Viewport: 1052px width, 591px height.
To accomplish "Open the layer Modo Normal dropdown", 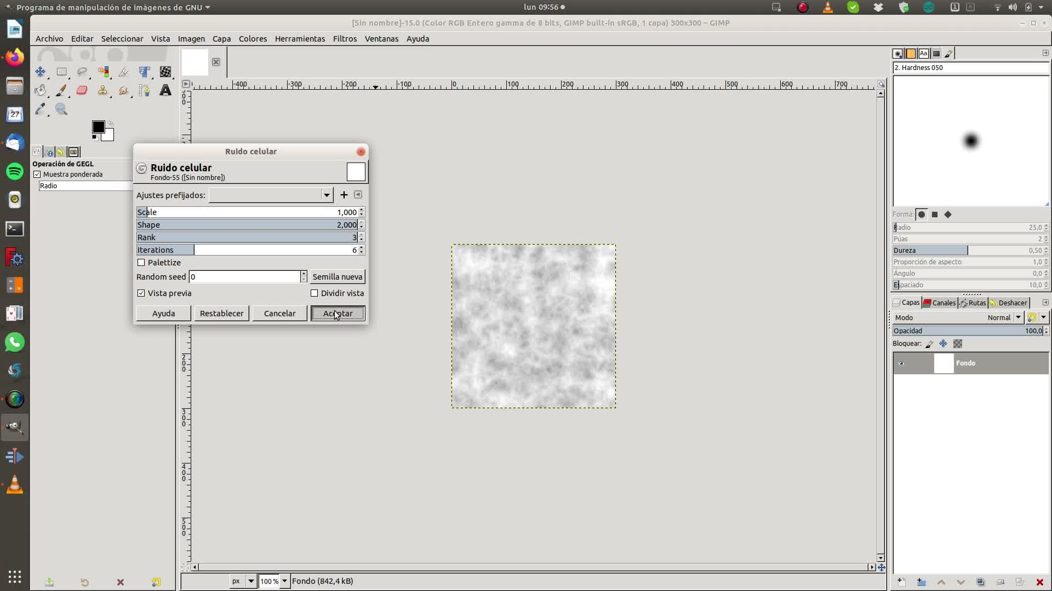I will tap(1018, 317).
